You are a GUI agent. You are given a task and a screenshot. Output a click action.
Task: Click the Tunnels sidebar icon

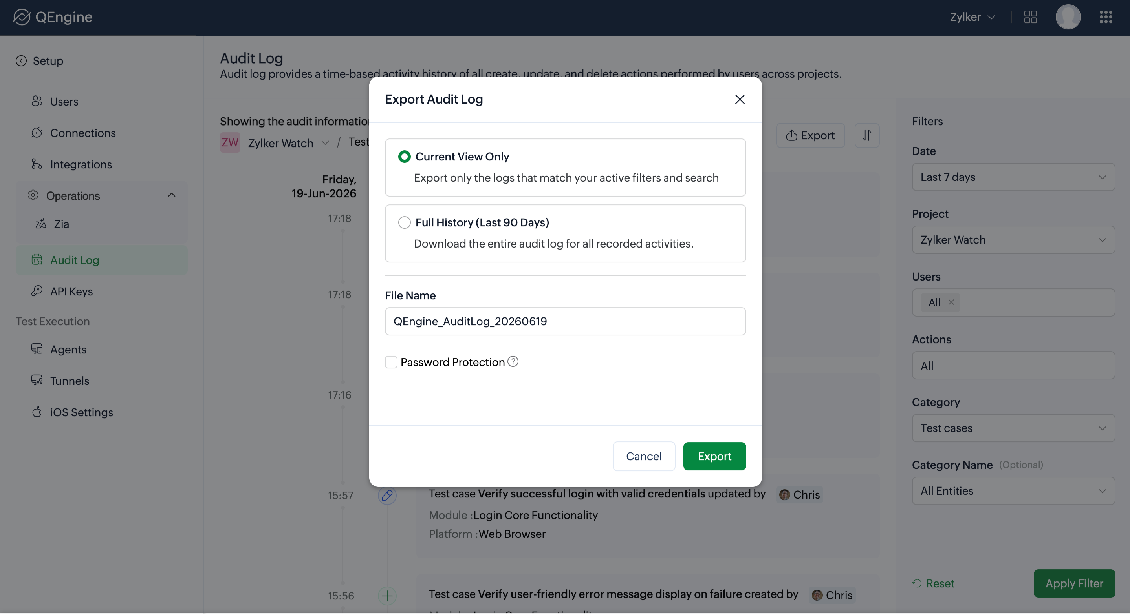37,381
